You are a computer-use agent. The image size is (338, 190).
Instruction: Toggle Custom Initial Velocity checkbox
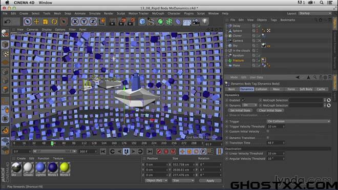[x=268, y=131]
